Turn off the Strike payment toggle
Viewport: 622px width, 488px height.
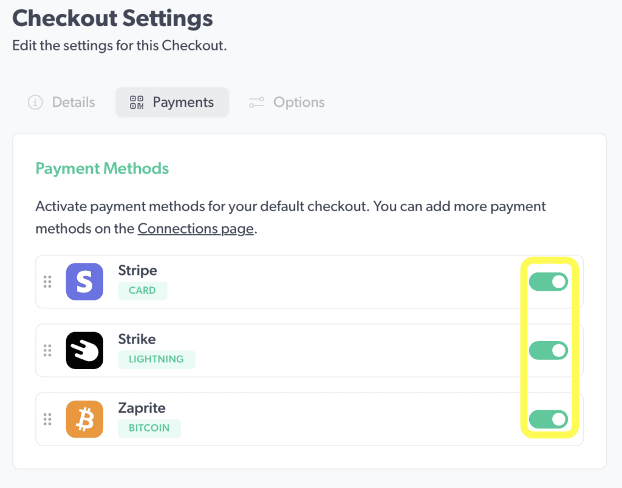coord(548,350)
